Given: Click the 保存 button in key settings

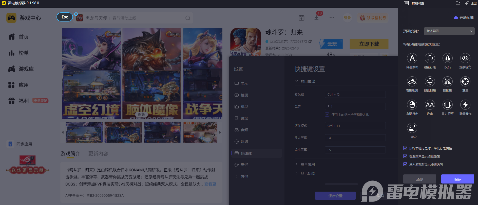Looking at the screenshot, I should (x=458, y=179).
